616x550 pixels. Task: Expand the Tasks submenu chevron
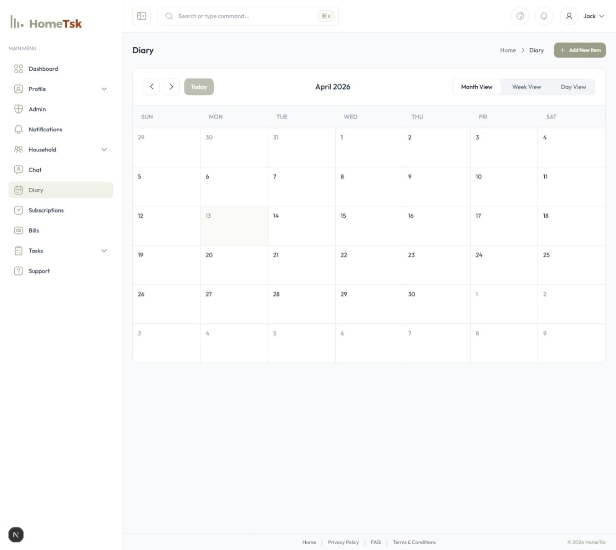tap(104, 251)
